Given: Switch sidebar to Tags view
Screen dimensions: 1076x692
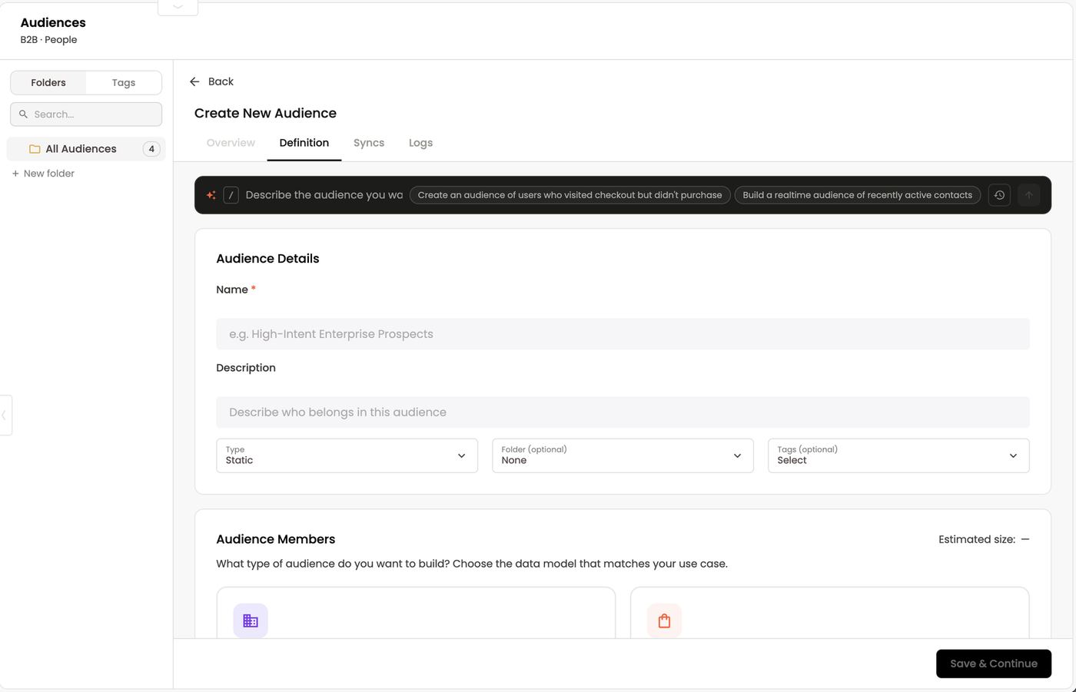Looking at the screenshot, I should pyautogui.click(x=124, y=83).
